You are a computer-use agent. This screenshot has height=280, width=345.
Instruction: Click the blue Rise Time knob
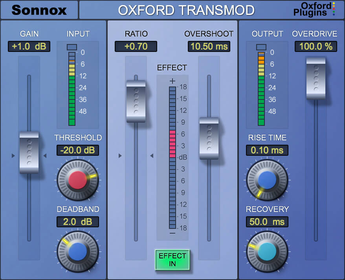(267, 179)
